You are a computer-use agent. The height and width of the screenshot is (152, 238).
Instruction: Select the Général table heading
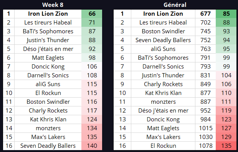tap(175, 5)
